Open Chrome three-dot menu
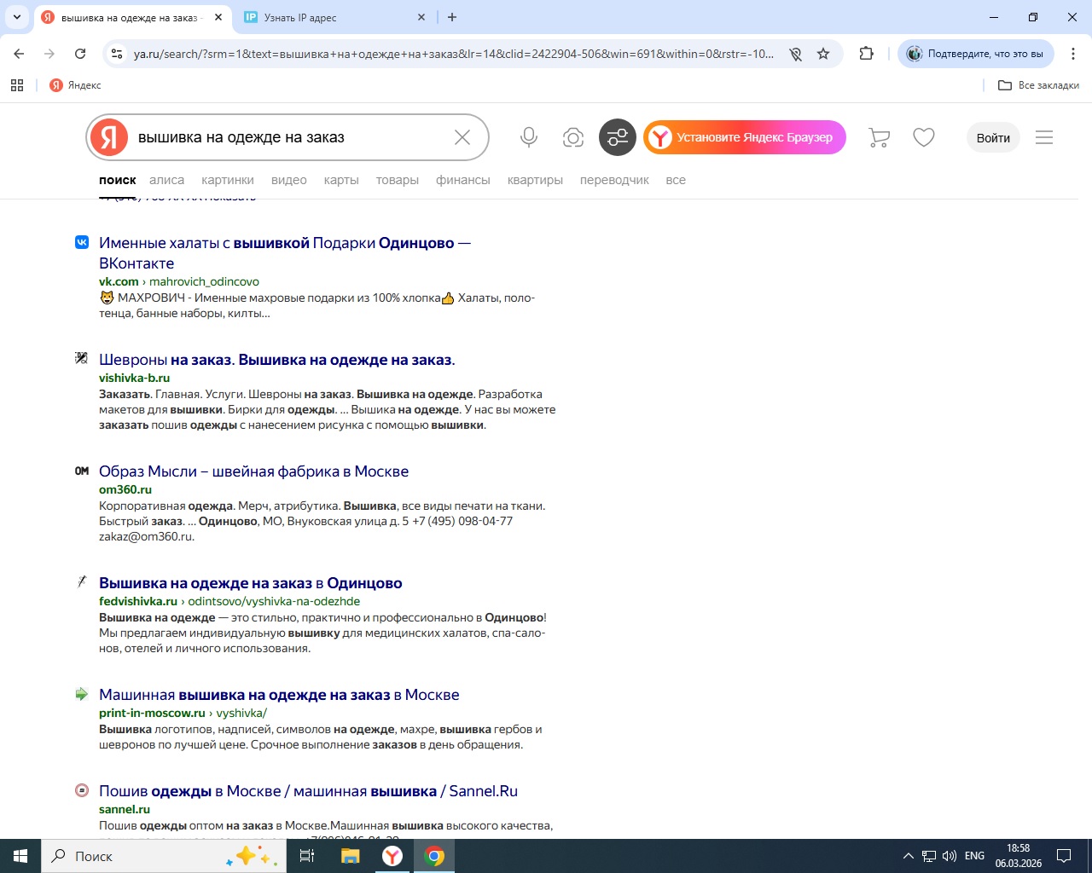The image size is (1092, 873). (1072, 54)
